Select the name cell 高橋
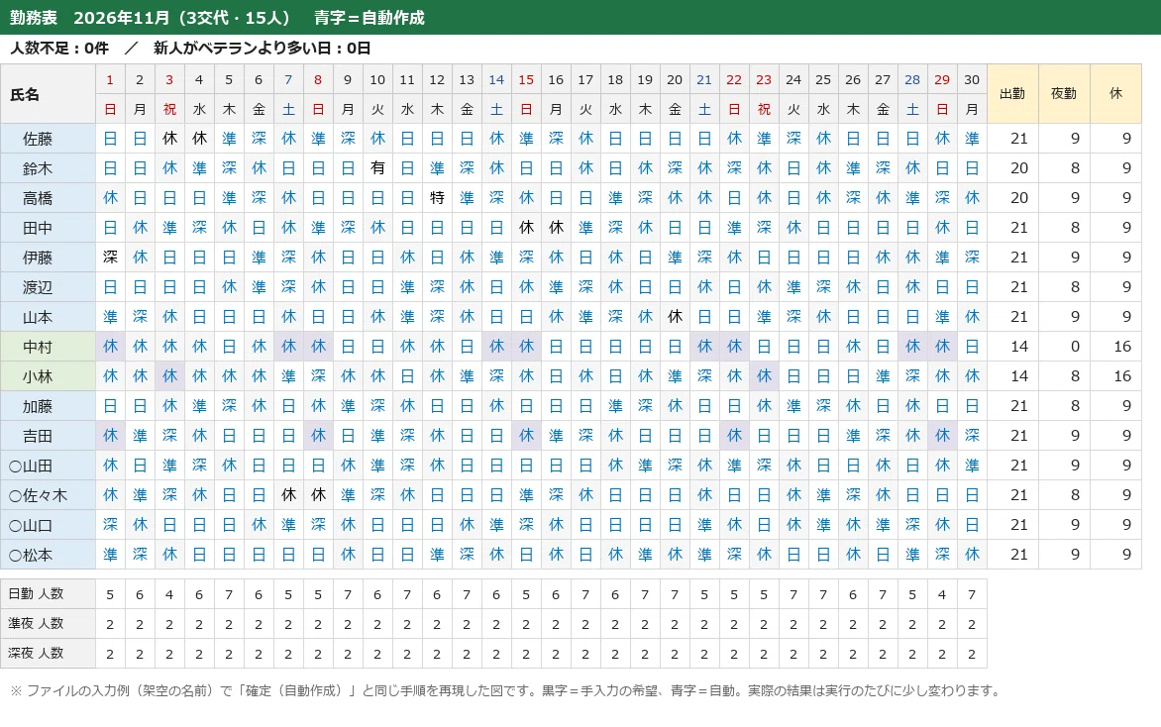 [49, 198]
